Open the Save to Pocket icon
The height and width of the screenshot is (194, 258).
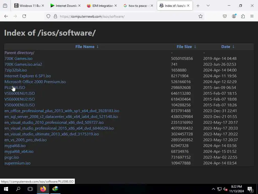tap(224, 16)
